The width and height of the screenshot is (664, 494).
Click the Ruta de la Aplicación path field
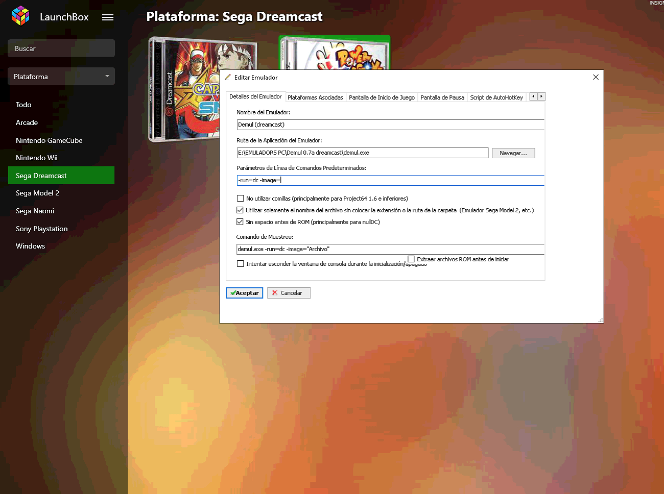pyautogui.click(x=362, y=153)
